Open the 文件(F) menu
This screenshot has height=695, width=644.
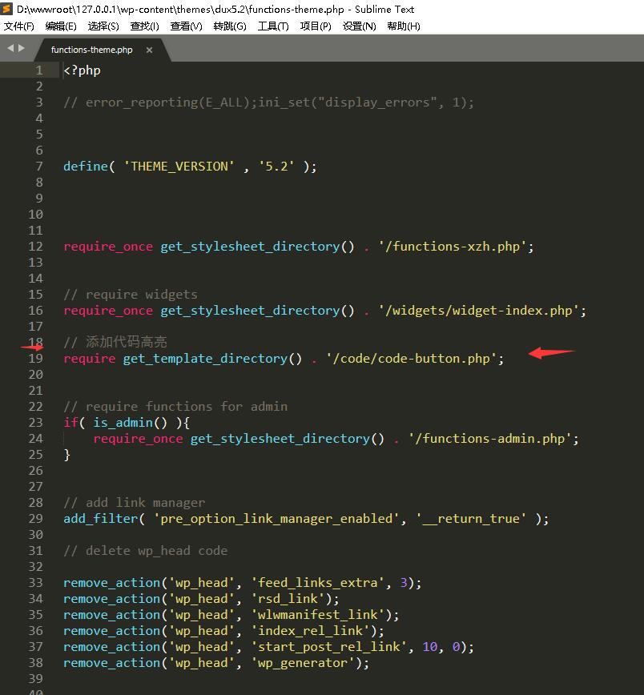18,26
